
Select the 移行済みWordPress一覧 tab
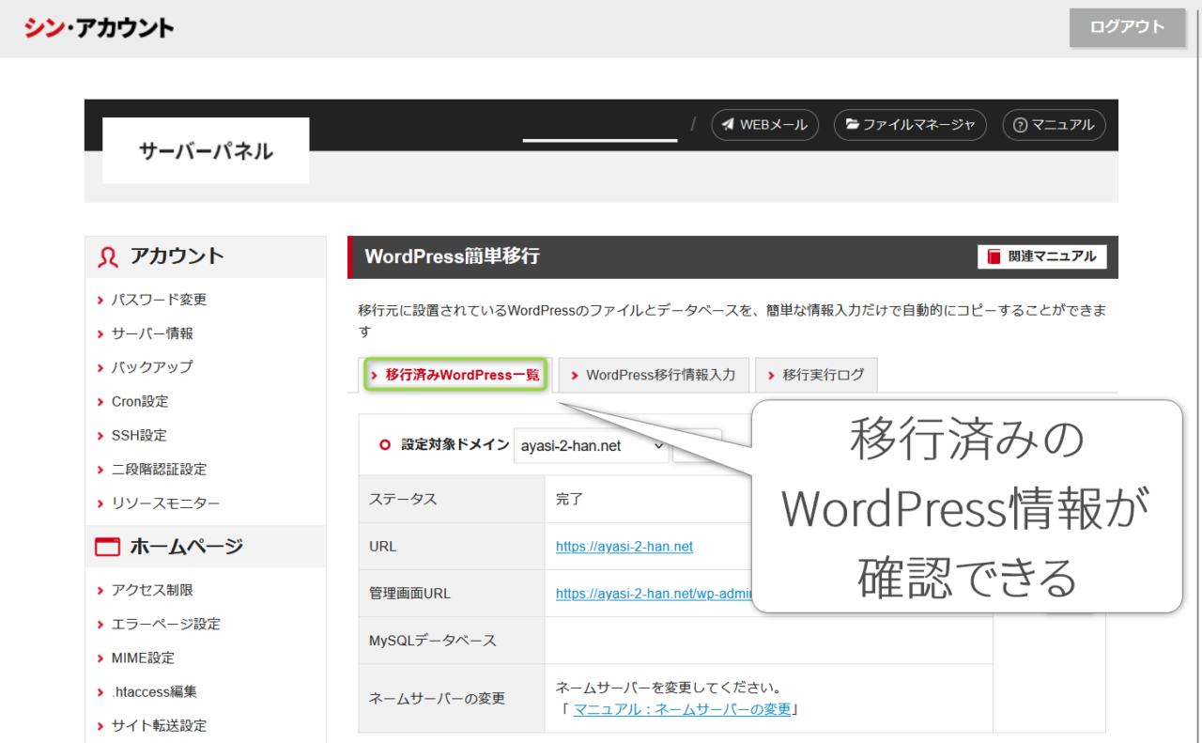pyautogui.click(x=455, y=375)
